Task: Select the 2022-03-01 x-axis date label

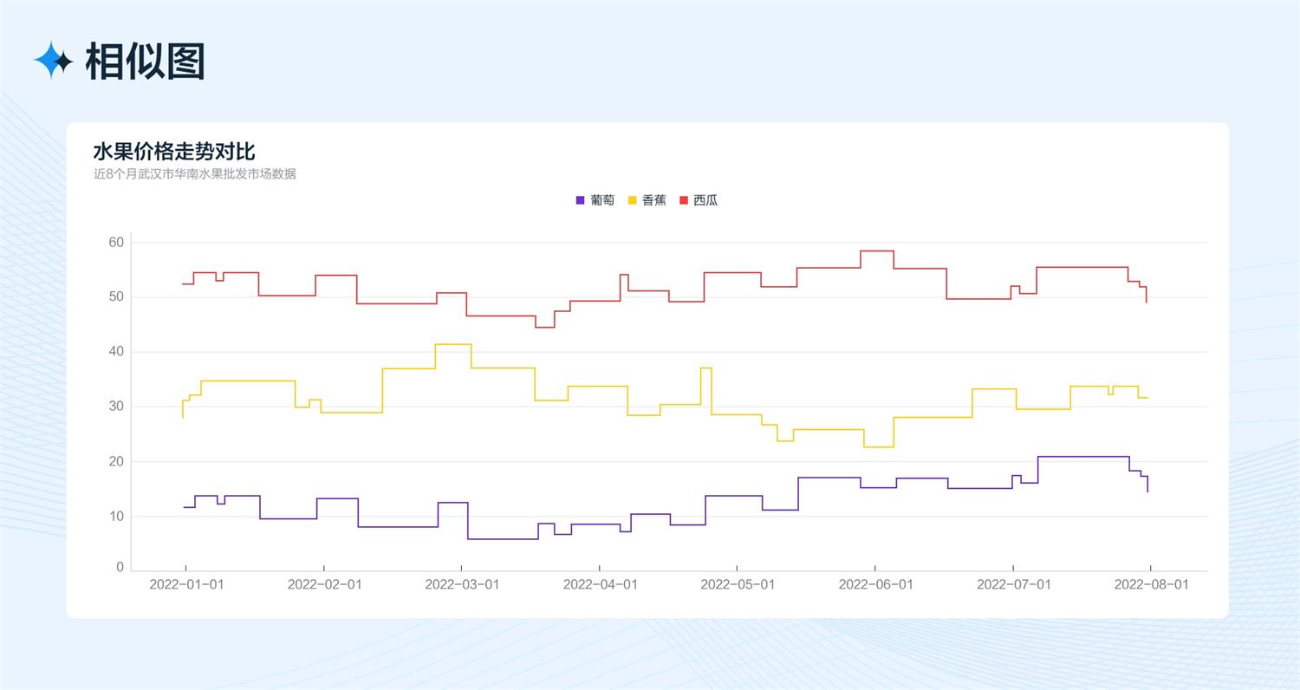Action: (462, 584)
